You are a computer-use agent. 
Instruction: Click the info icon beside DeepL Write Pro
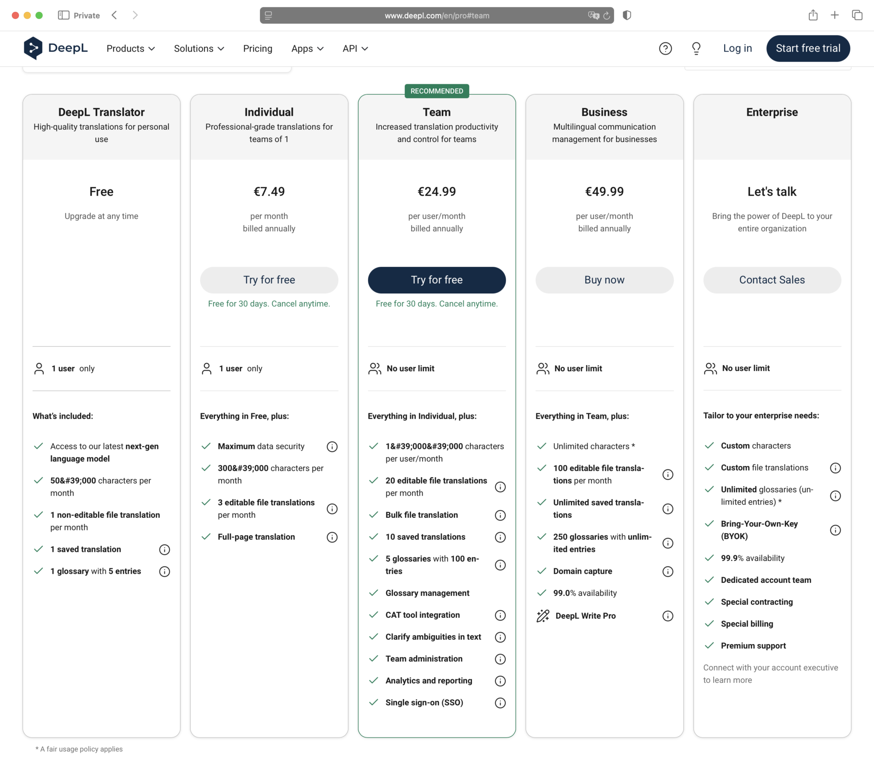tap(667, 616)
